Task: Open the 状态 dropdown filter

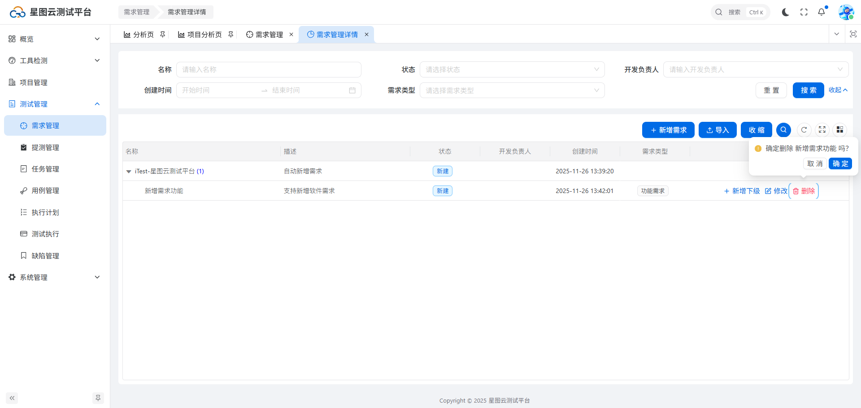Action: tap(512, 69)
